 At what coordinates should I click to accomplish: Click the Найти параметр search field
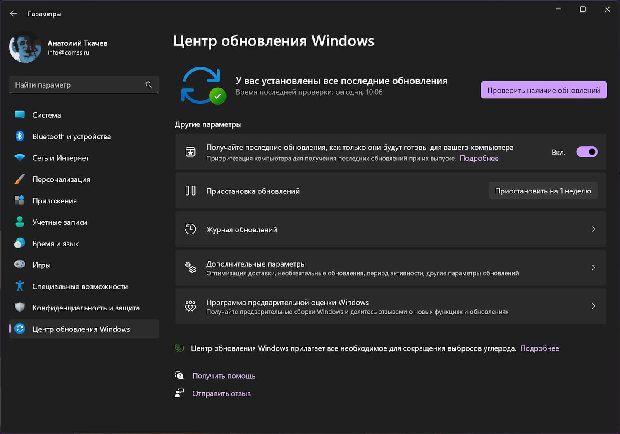pos(79,85)
